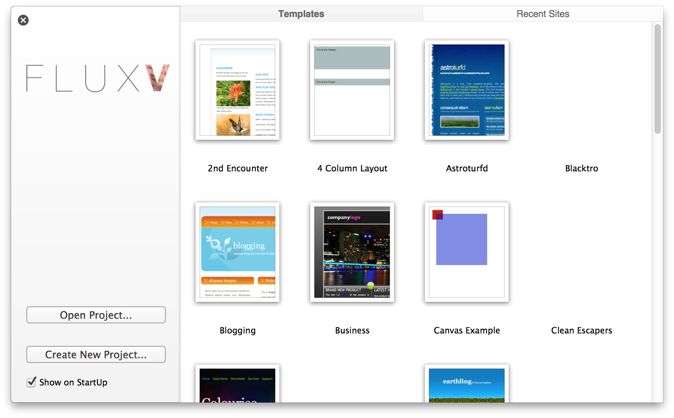
Task: Click the Canvas Example name label
Action: (466, 330)
